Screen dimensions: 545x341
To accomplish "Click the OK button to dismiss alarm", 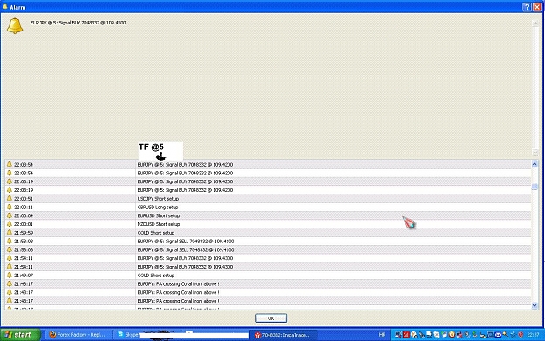I will (271, 318).
